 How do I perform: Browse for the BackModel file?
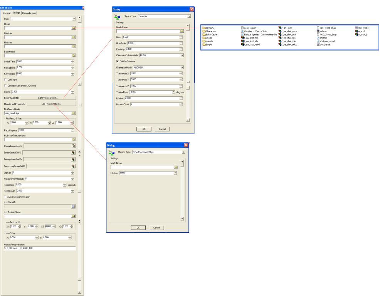73,55
